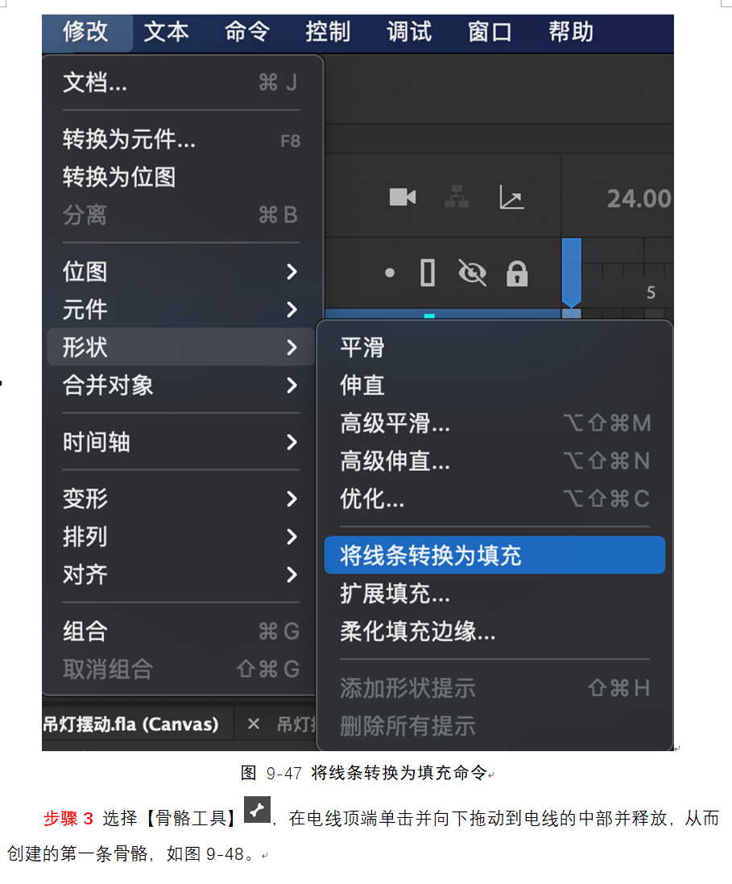Screen dimensions: 732x884
Task: Switch to 吊灯摆动.fla (Canvas) tab
Action: (130, 725)
